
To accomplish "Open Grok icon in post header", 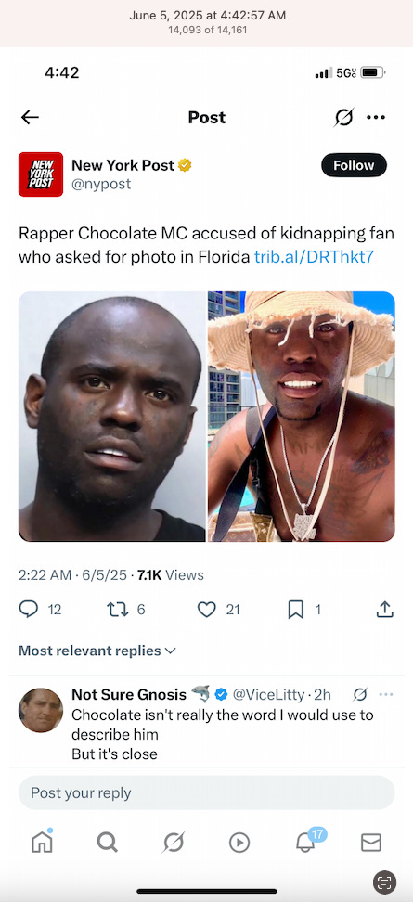I will 344,117.
